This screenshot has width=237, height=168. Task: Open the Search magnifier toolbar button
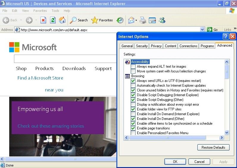[x=79, y=20]
